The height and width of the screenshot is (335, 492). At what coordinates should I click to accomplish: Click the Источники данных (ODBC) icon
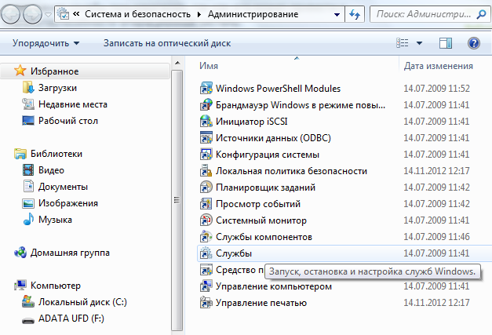[x=206, y=138]
